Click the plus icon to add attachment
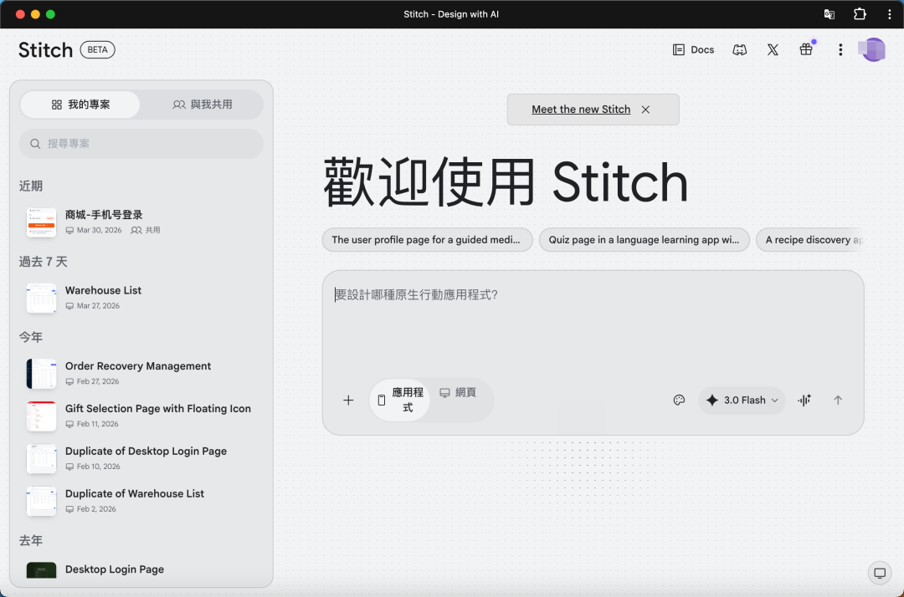The width and height of the screenshot is (904, 597). pyautogui.click(x=348, y=401)
